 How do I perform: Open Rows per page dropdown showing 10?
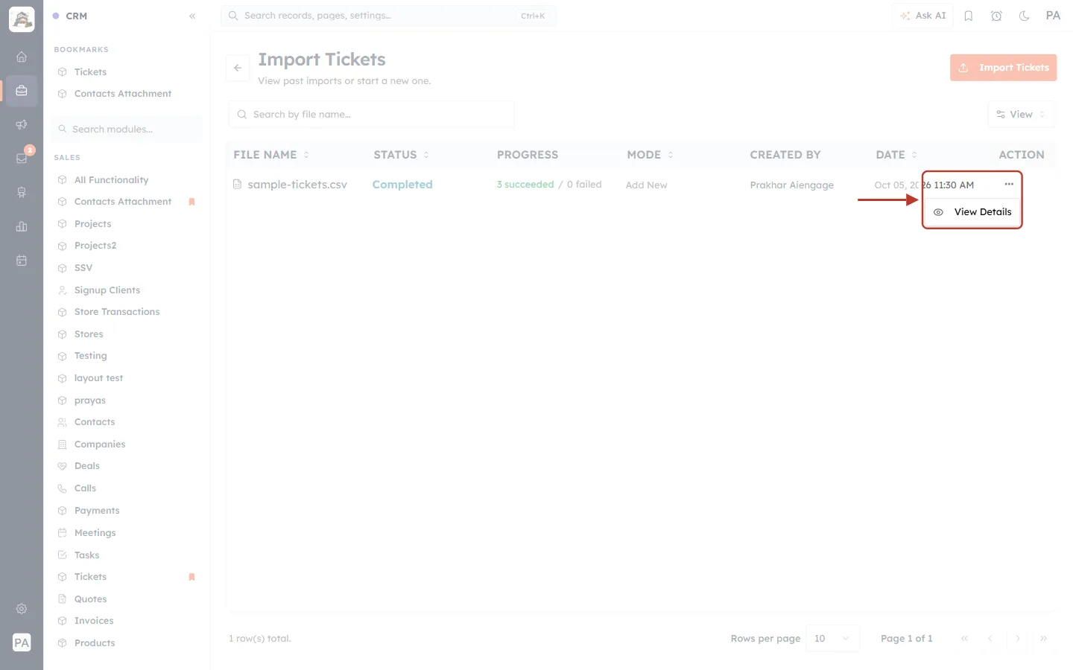[832, 639]
